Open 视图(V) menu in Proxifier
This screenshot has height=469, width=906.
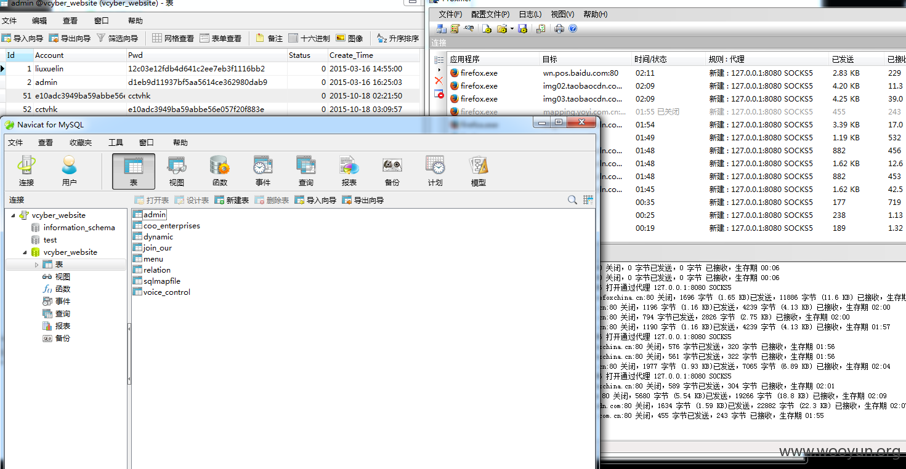562,14
